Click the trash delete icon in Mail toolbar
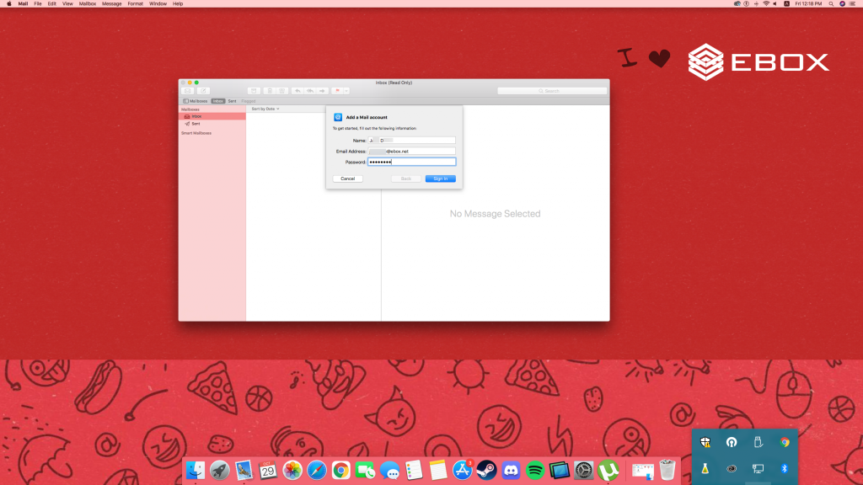Image resolution: width=863 pixels, height=485 pixels. click(x=269, y=91)
